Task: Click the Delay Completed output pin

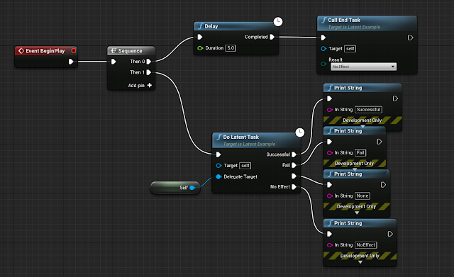Action: pyautogui.click(x=272, y=37)
